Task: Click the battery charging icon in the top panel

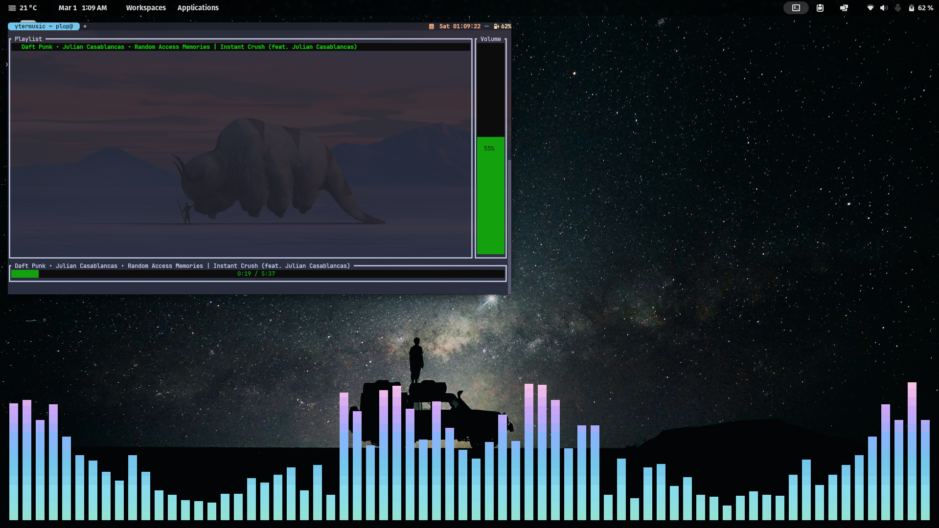Action: pos(911,8)
